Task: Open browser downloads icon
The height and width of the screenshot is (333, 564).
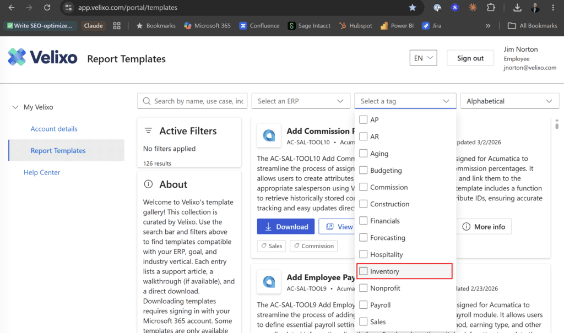Action: 517,8
